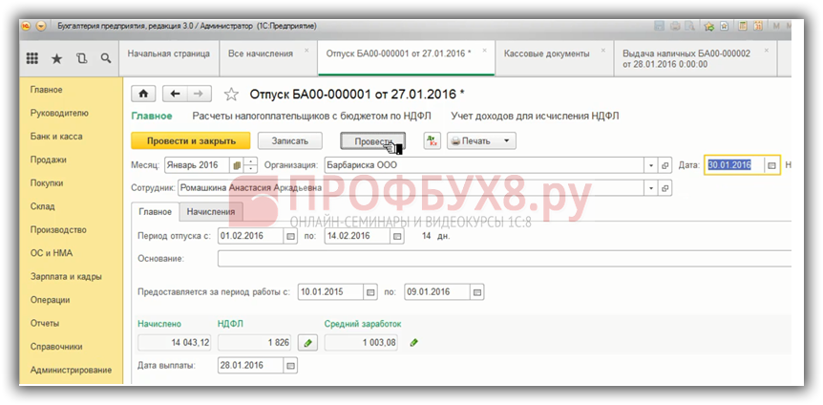
Task: Click the save diskette icon in title bar
Action: (x=660, y=26)
